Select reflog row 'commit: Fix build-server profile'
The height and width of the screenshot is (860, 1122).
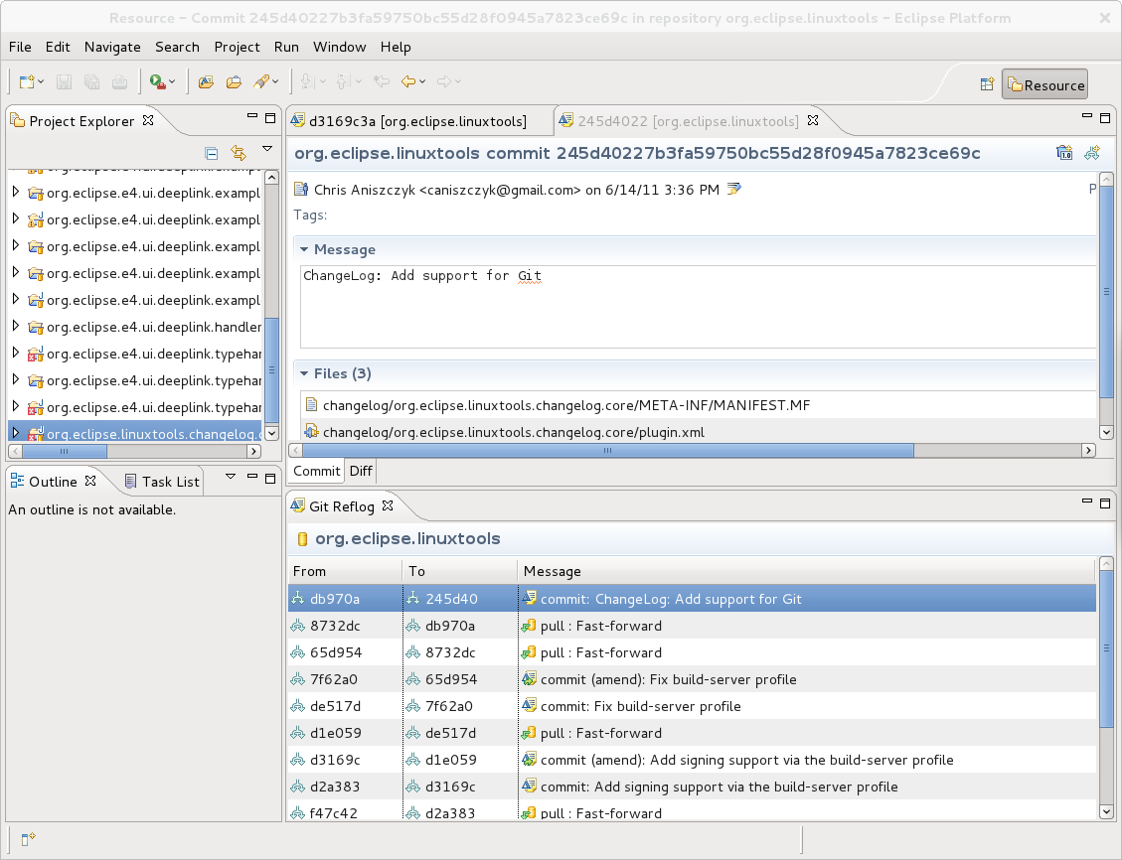tap(692, 706)
